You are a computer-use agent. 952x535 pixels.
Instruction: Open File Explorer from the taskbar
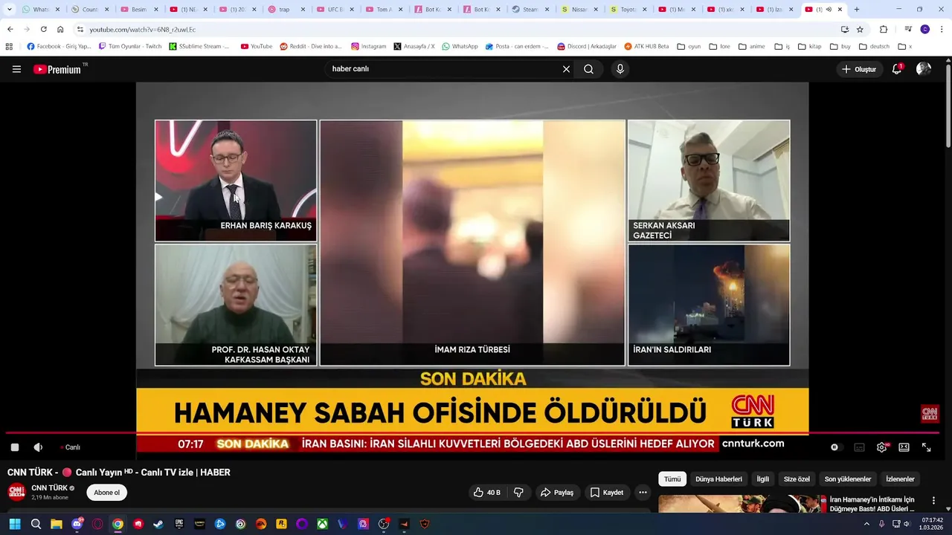tap(57, 524)
